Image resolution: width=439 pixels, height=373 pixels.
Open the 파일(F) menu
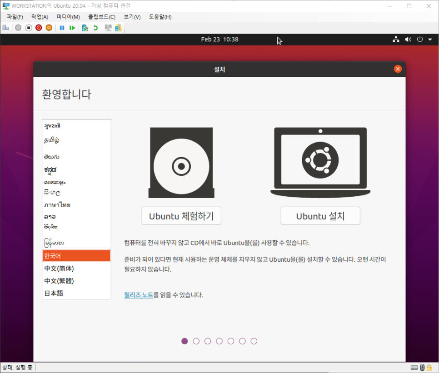pyautogui.click(x=15, y=17)
